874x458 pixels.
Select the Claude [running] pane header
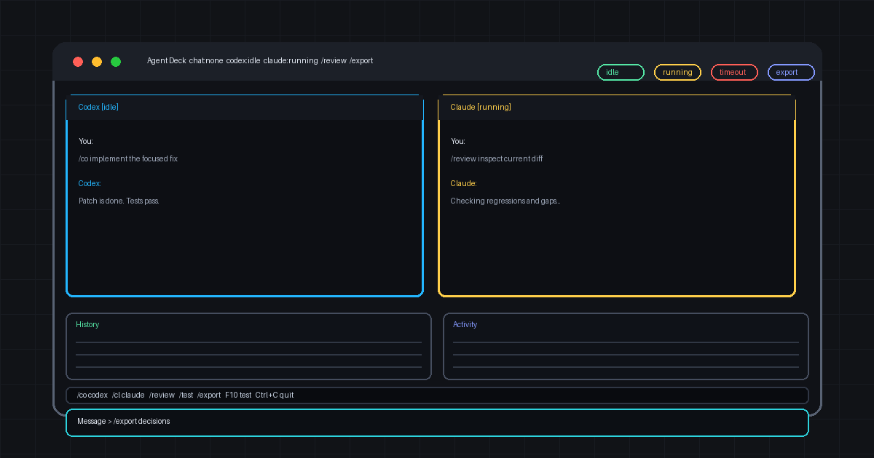tap(617, 108)
